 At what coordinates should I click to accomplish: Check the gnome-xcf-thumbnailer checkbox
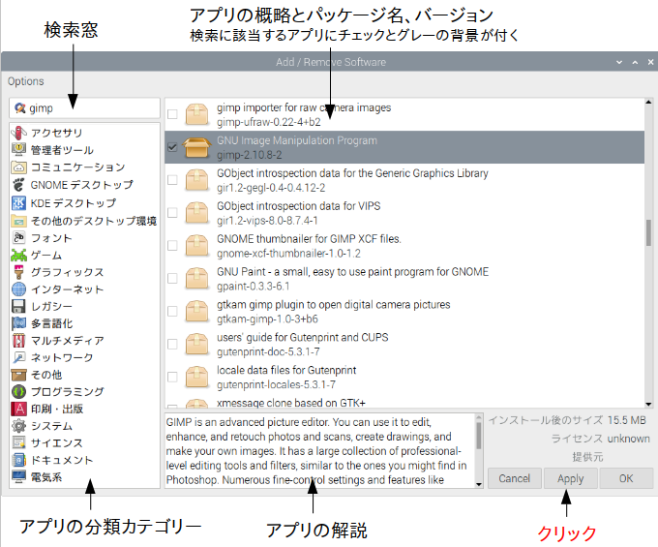point(172,246)
